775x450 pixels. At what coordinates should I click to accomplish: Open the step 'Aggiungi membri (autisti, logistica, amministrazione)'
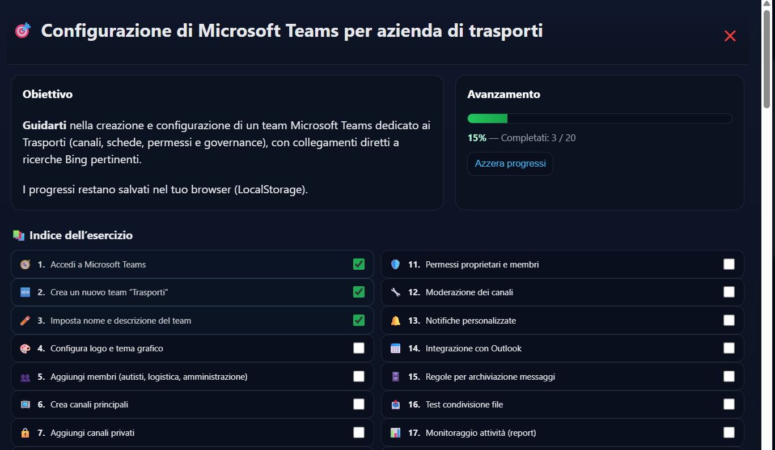point(149,377)
